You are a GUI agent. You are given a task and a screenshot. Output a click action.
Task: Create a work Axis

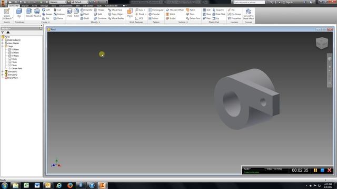140,10
